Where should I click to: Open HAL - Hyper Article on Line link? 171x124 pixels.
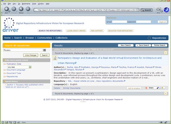[x=81, y=81]
